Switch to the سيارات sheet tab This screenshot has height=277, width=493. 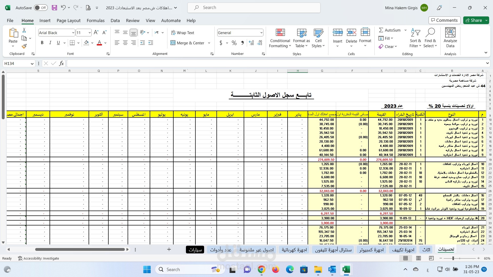[x=195, y=250]
